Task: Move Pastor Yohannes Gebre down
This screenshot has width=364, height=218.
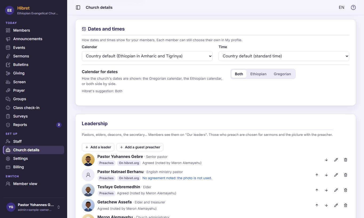Action: click(326, 160)
